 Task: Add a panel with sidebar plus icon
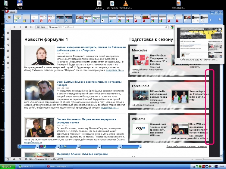8,68
